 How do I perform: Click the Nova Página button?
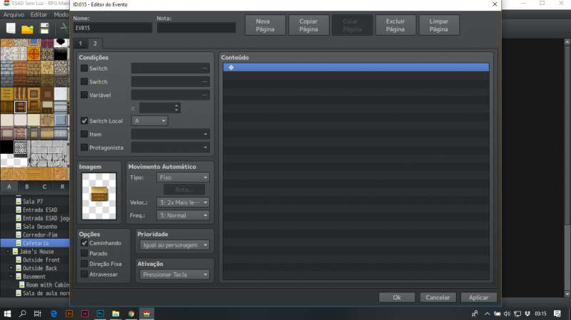265,25
